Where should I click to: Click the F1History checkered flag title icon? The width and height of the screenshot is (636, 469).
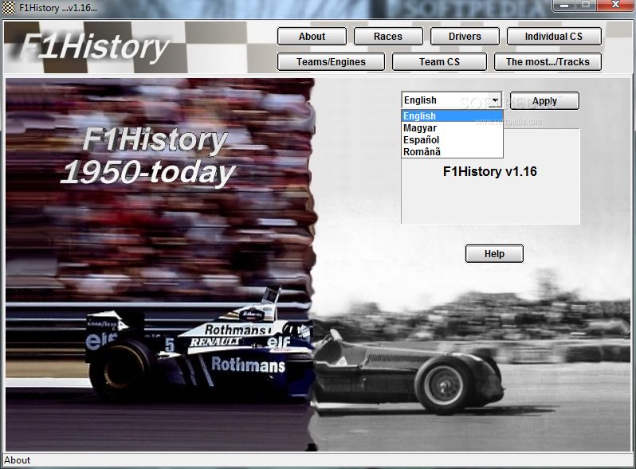coord(9,8)
